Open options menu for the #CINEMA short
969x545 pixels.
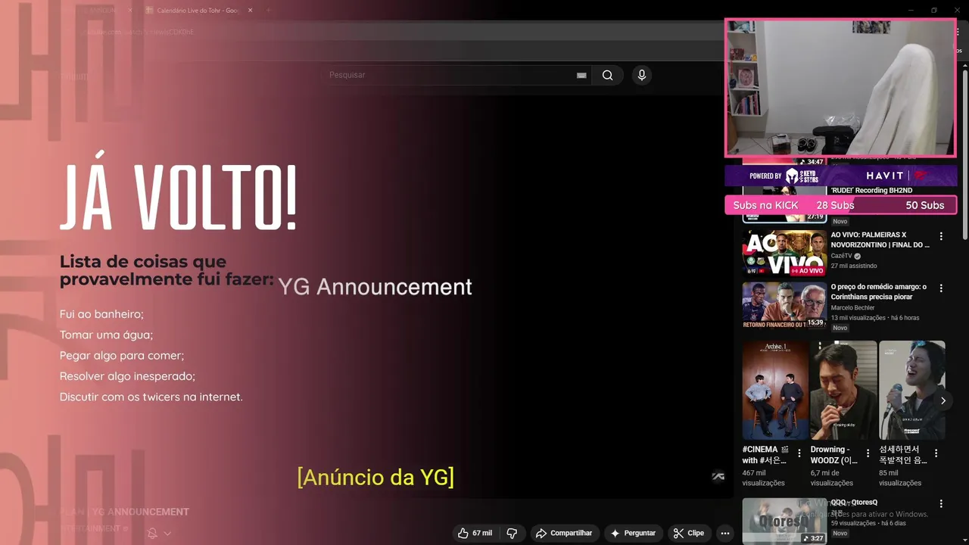point(799,453)
